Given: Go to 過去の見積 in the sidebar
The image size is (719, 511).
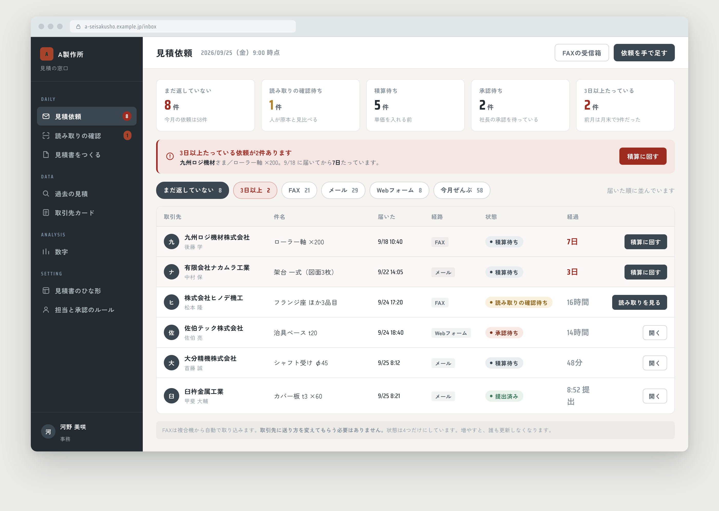Looking at the screenshot, I should point(87,194).
